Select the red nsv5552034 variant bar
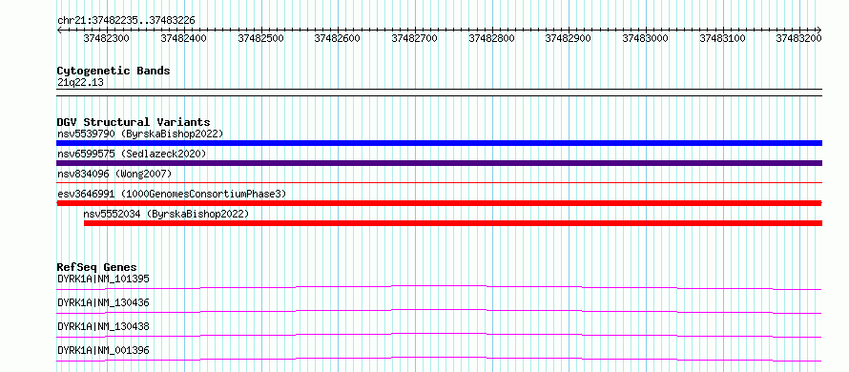Image resolution: width=849 pixels, height=372 pixels. point(453,223)
